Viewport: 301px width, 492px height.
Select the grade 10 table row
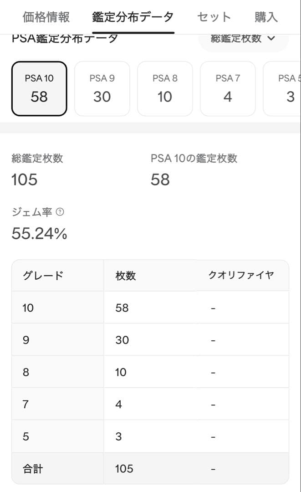click(x=150, y=307)
